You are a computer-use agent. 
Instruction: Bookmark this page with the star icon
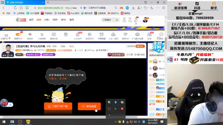(35, 8)
